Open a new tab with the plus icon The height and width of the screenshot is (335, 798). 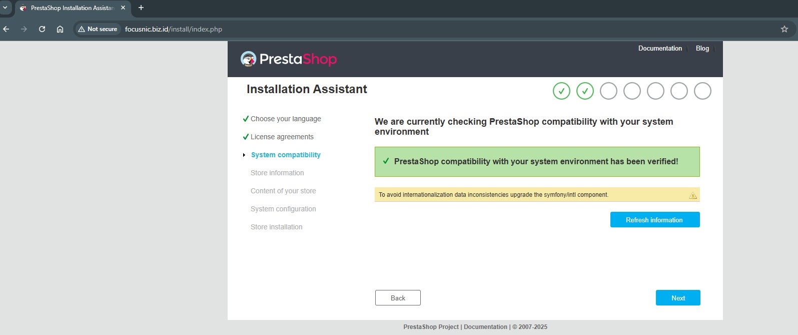coord(141,8)
